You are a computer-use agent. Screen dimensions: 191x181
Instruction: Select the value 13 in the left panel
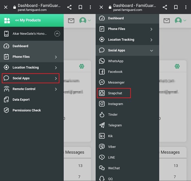click(x=80, y=166)
